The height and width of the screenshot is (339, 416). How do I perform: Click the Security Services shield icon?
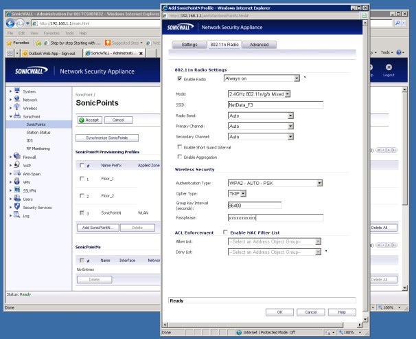[17, 206]
